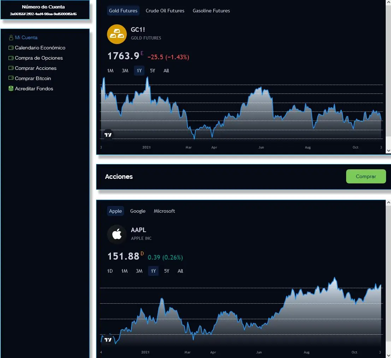This screenshot has height=358, width=391.
Task: Click wallet icon beside Compra de Opciones
Action: (11, 58)
